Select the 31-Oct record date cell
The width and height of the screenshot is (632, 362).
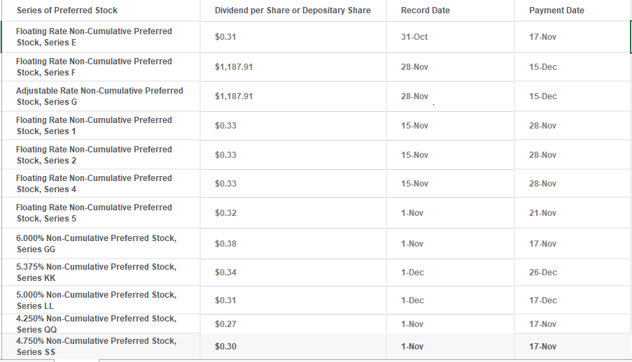click(x=414, y=37)
